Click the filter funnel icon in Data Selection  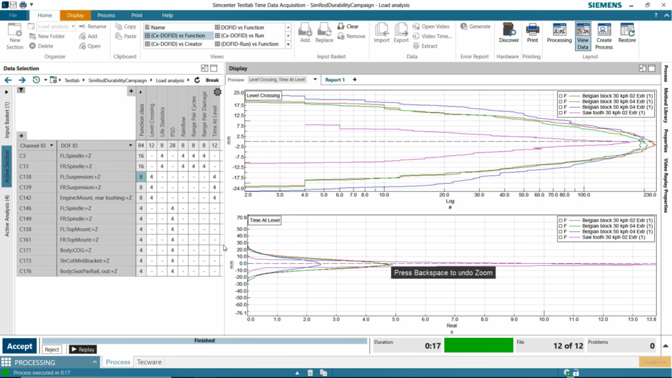[21, 91]
